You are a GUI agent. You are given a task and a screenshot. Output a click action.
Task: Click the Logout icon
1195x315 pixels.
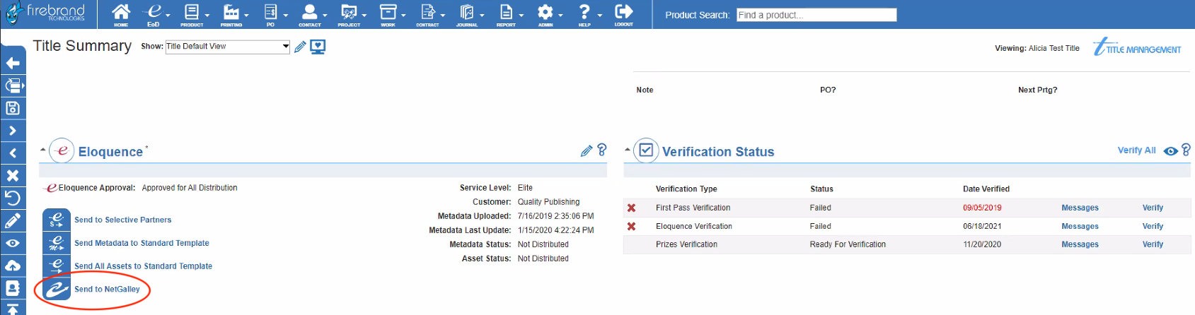tap(623, 13)
